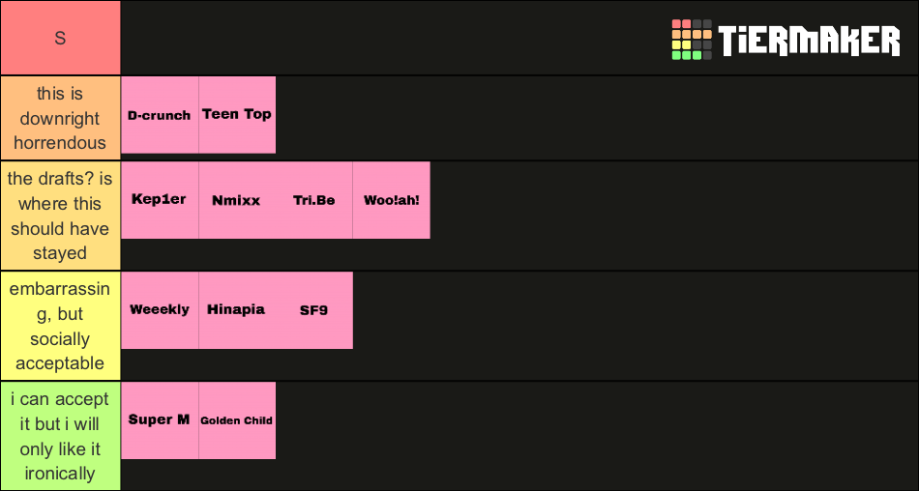
Task: Pick the SF9 tile
Action: (x=314, y=310)
